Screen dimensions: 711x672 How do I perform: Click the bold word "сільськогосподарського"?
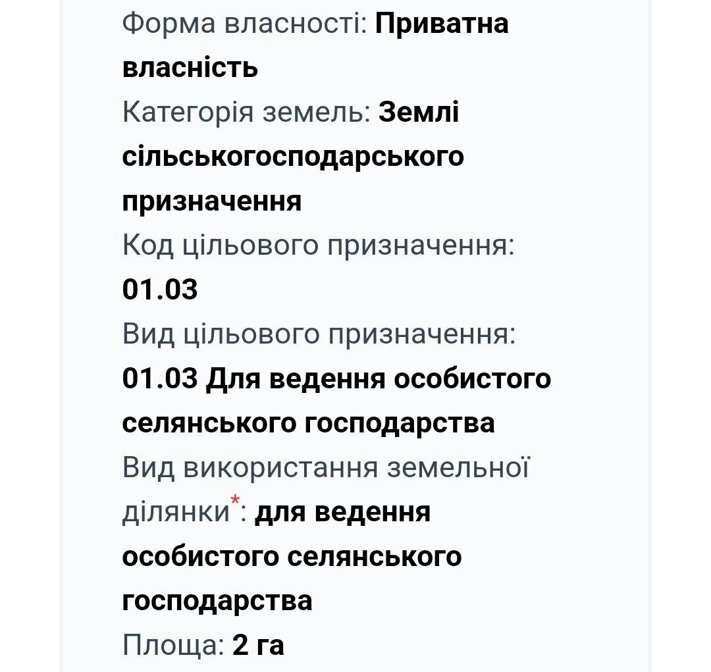pyautogui.click(x=293, y=157)
